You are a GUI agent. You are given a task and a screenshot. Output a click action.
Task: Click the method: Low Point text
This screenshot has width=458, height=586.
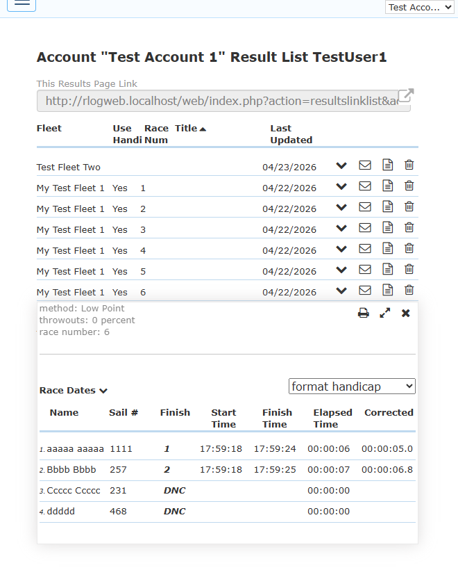[x=82, y=309]
